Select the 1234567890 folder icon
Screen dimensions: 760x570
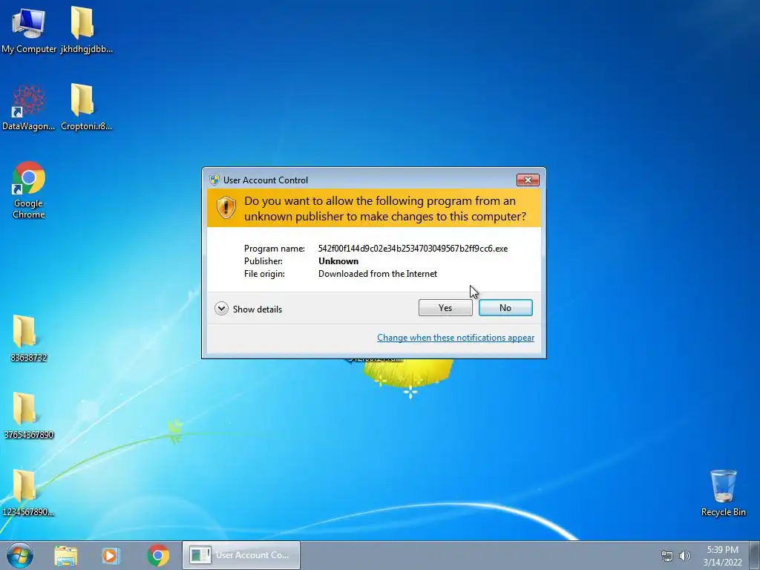pyautogui.click(x=29, y=493)
